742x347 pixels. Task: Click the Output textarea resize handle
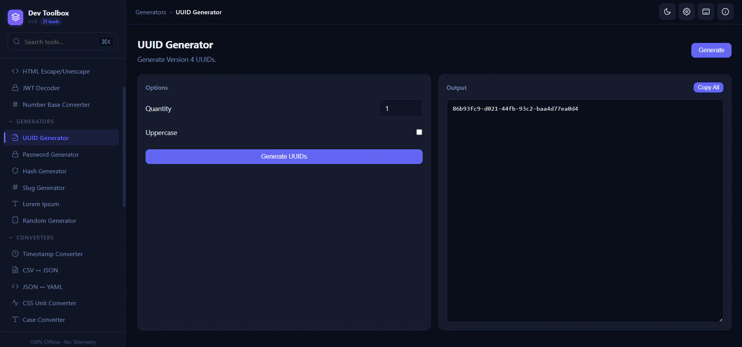[721, 320]
